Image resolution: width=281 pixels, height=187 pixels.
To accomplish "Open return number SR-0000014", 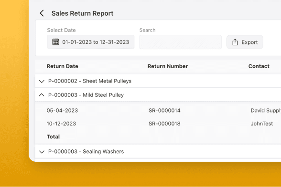I will [164, 110].
